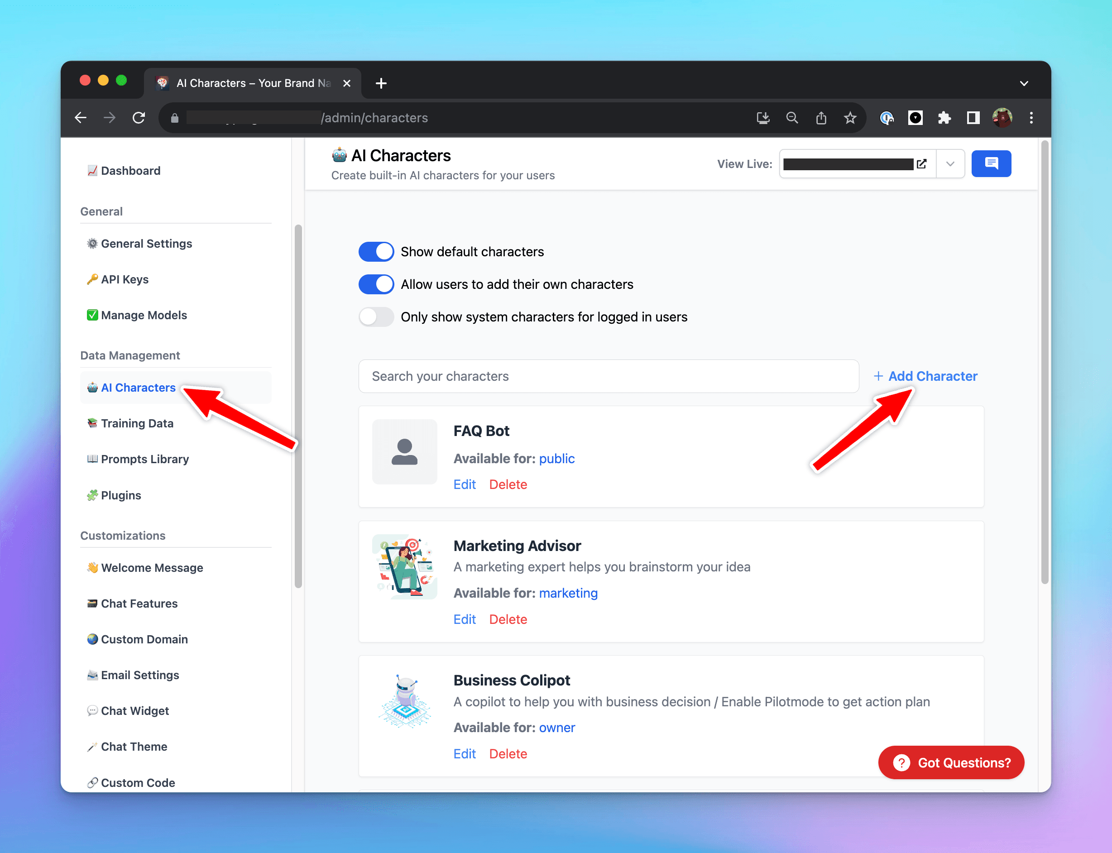Image resolution: width=1112 pixels, height=853 pixels.
Task: Open the Chrome three-dot menu
Action: (x=1031, y=117)
